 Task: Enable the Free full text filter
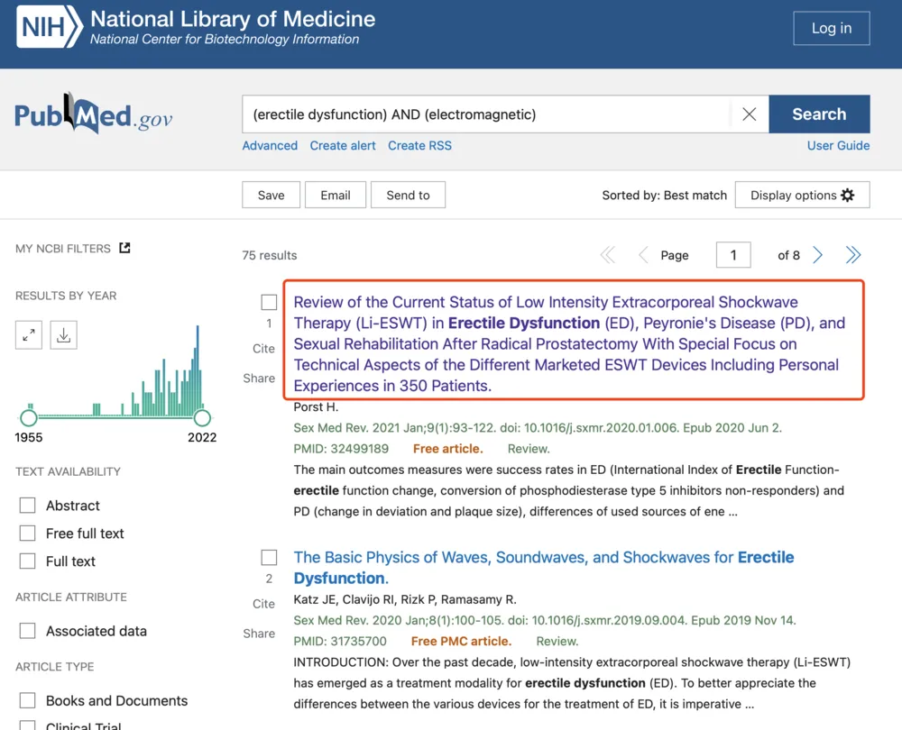point(28,533)
